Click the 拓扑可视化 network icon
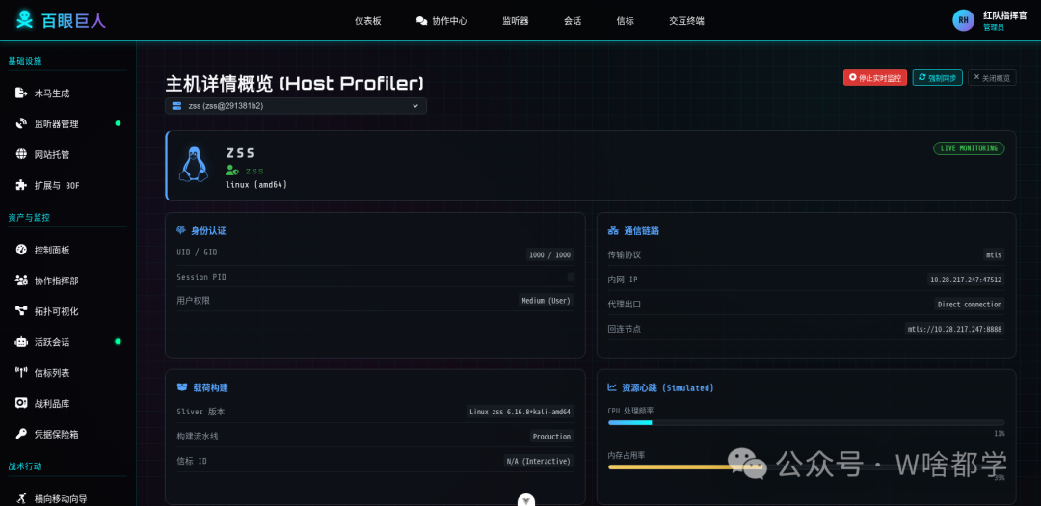Image resolution: width=1041 pixels, height=506 pixels. 21,310
